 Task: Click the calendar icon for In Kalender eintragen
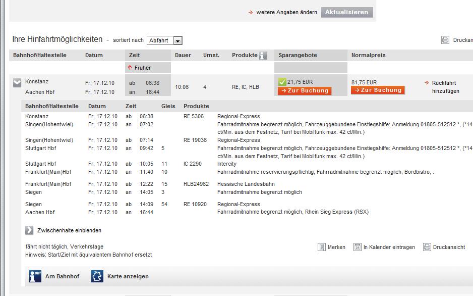358,247
